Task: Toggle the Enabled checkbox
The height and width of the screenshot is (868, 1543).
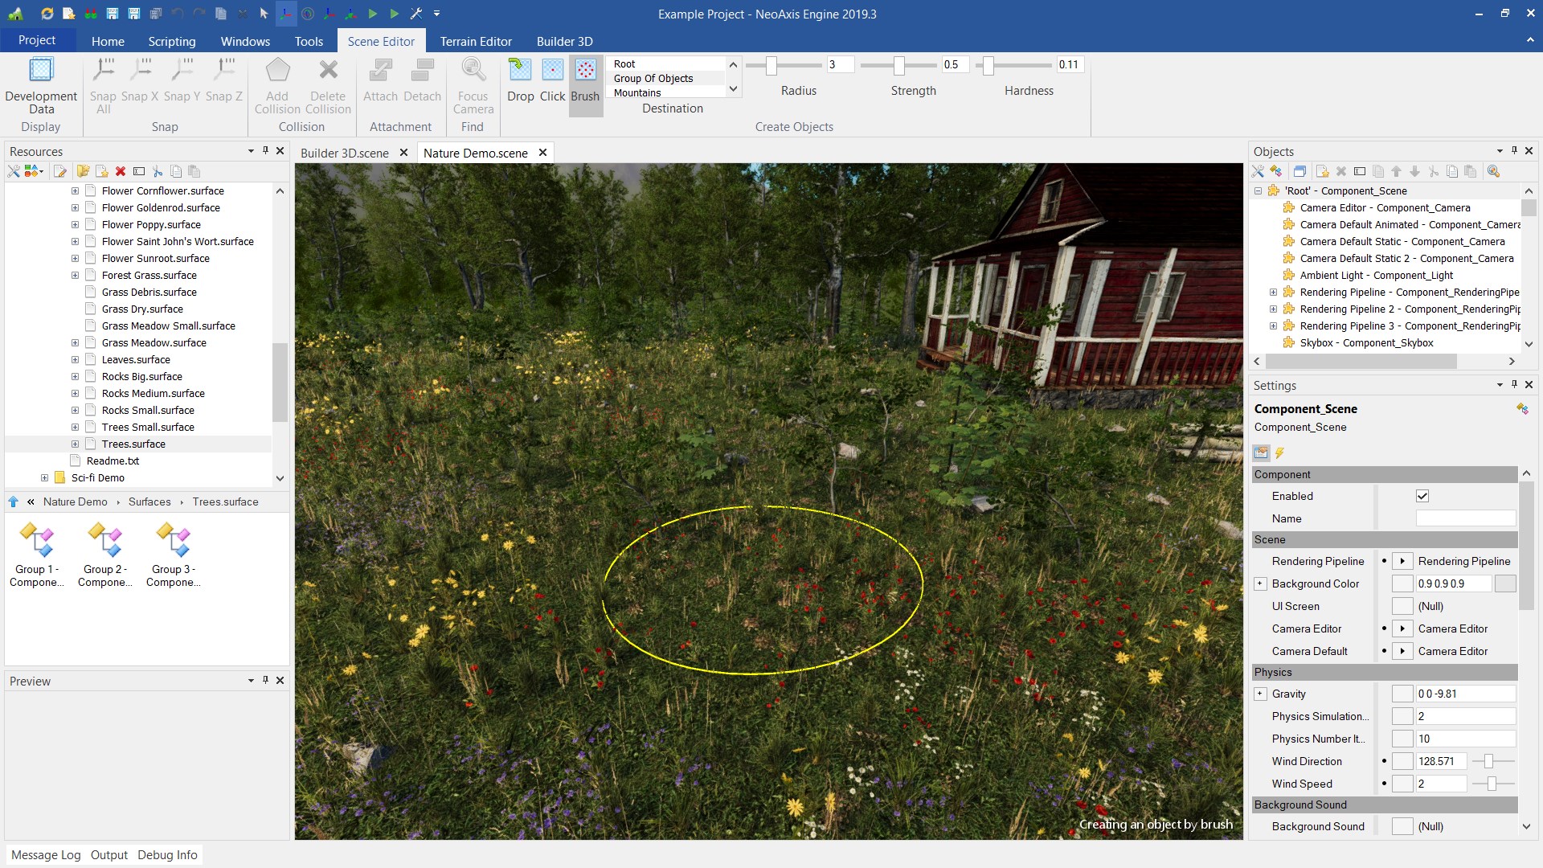Action: point(1422,496)
